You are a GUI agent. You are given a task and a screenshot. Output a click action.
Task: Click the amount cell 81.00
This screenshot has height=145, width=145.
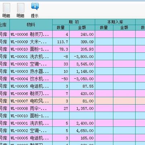82,101
